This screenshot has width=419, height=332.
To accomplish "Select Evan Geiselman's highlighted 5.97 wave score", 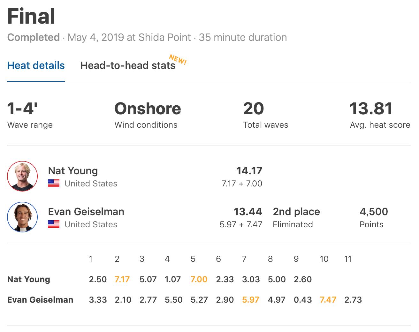I will (x=250, y=300).
